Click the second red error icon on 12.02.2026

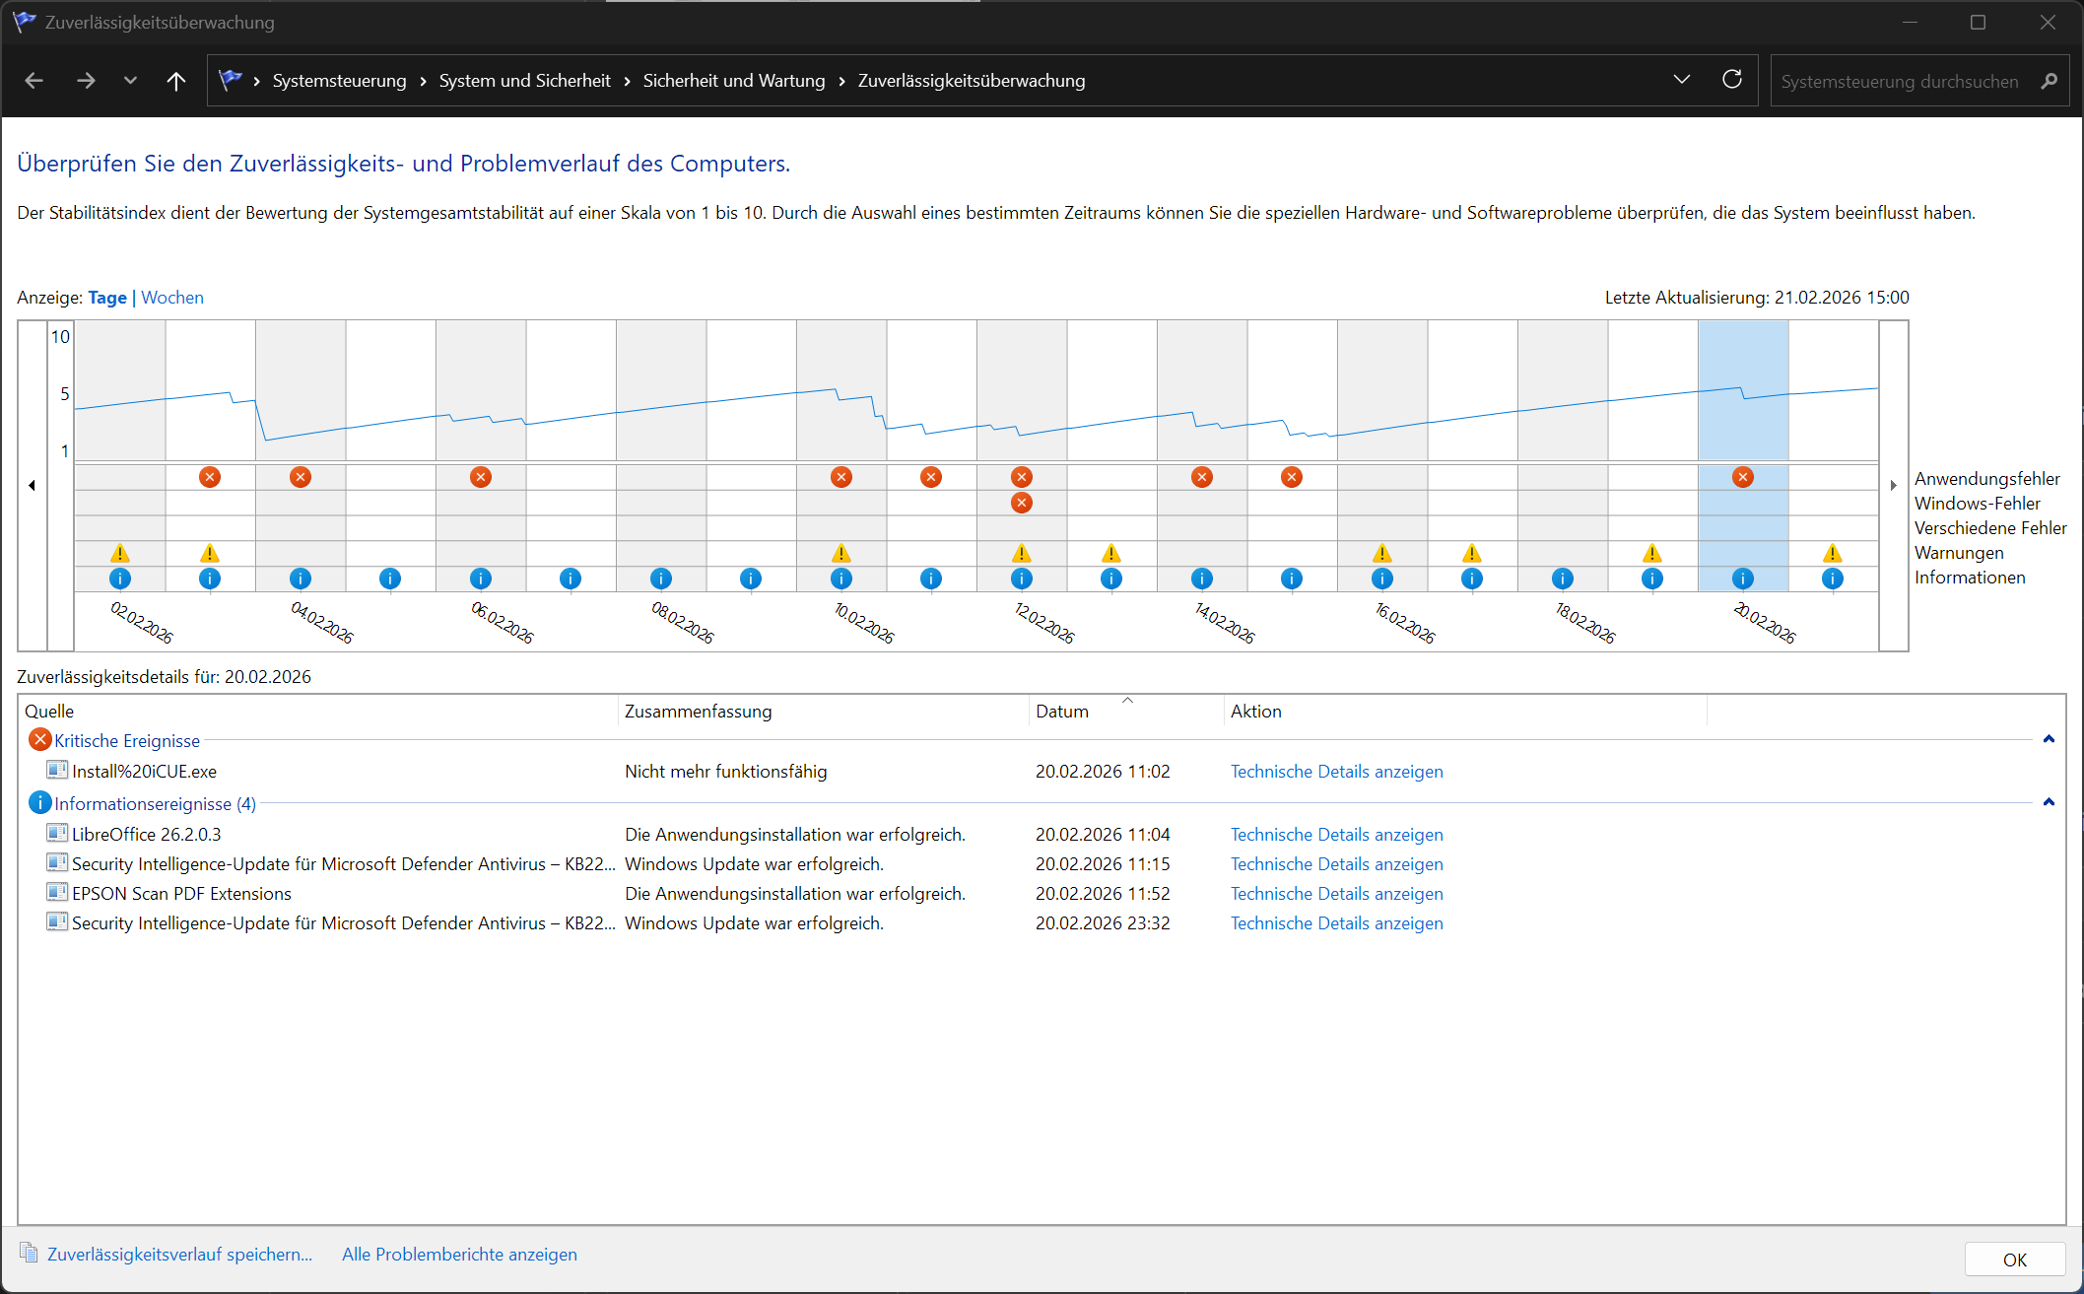[x=1021, y=503]
